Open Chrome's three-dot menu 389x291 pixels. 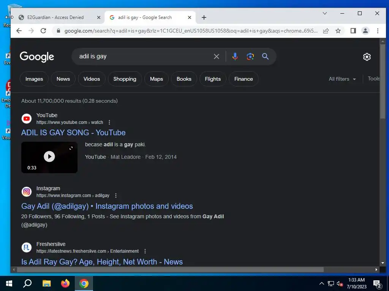(378, 31)
